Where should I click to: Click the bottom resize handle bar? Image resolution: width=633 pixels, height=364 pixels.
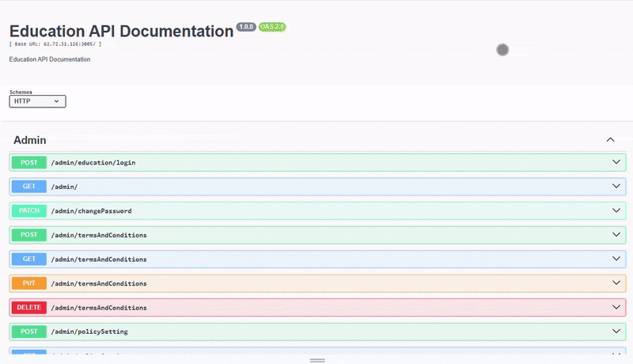coord(317,360)
